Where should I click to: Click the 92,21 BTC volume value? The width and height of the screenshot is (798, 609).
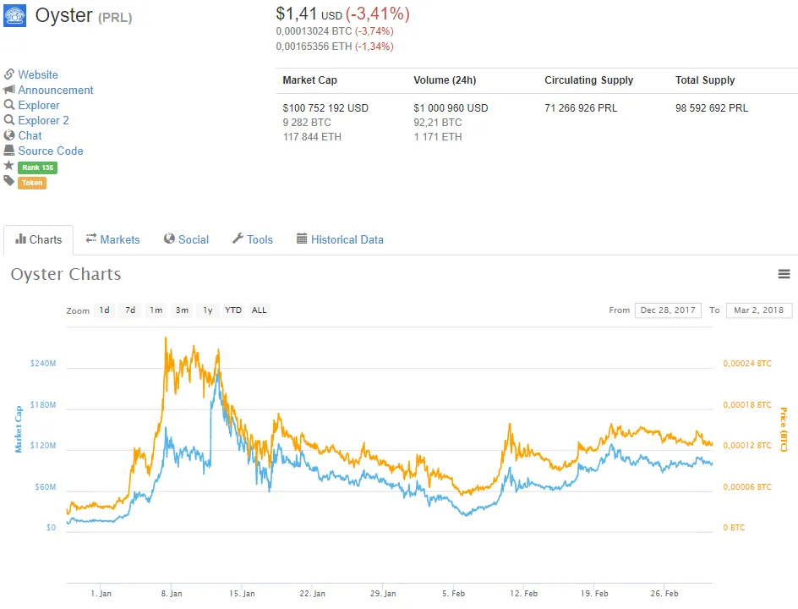[x=438, y=122]
